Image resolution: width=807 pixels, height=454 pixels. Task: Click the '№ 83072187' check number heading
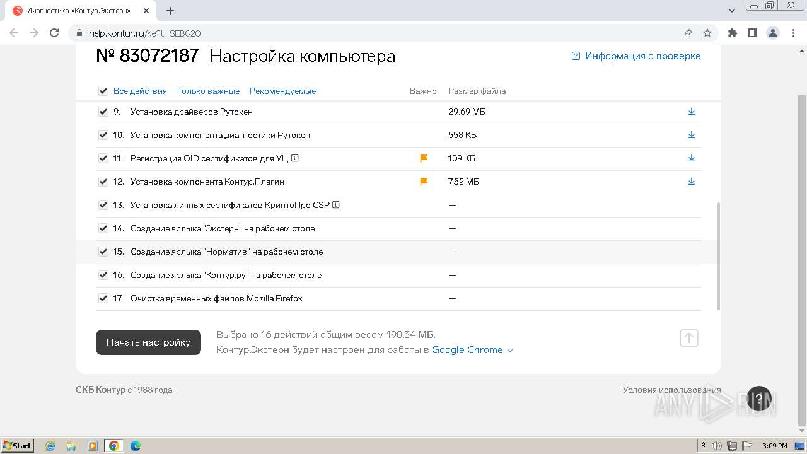[x=148, y=55]
